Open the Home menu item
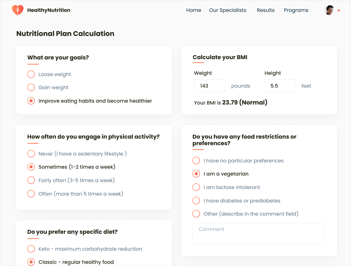This screenshot has width=351, height=266. point(193,10)
